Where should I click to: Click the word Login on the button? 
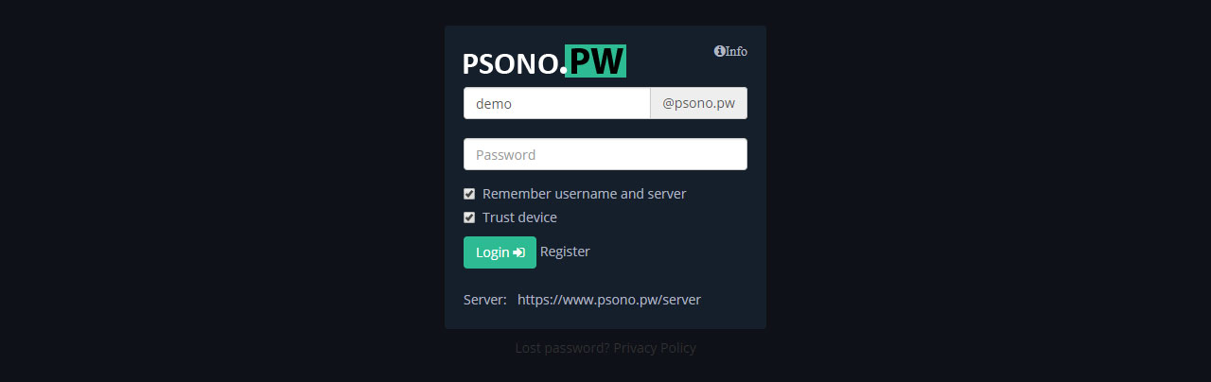493,252
